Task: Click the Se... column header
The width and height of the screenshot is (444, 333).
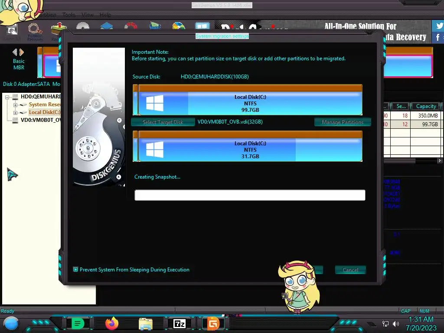Action: 401,106
